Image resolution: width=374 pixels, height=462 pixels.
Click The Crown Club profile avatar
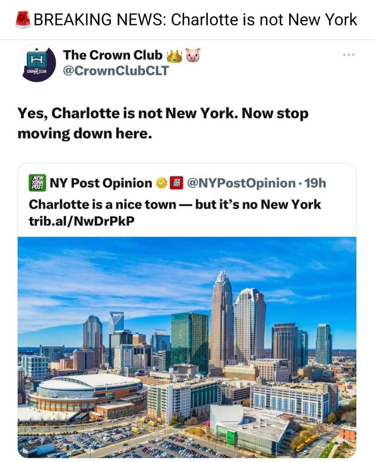click(x=36, y=63)
